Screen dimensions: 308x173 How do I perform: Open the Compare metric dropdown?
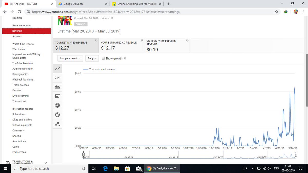tap(70, 58)
